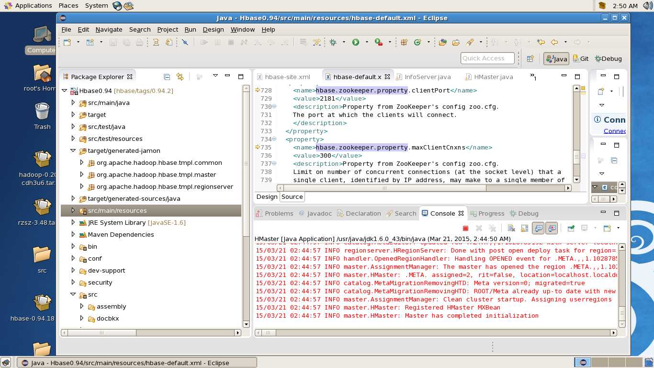Close the hbase-default.xml editor tab
Image resolution: width=654 pixels, height=368 pixels.
[387, 77]
